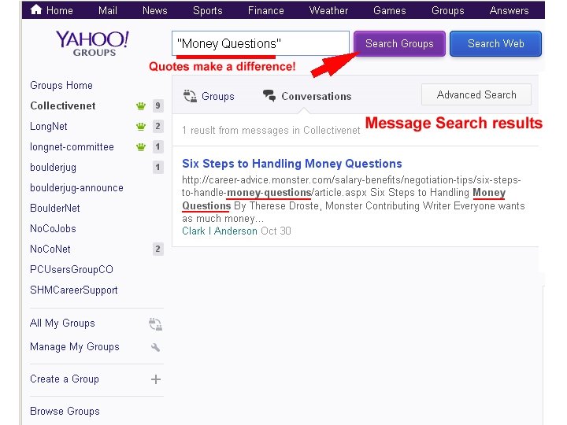Open Six Steps to Handling Money Questions result
Screen dimensions: 567x425
pyautogui.click(x=292, y=164)
